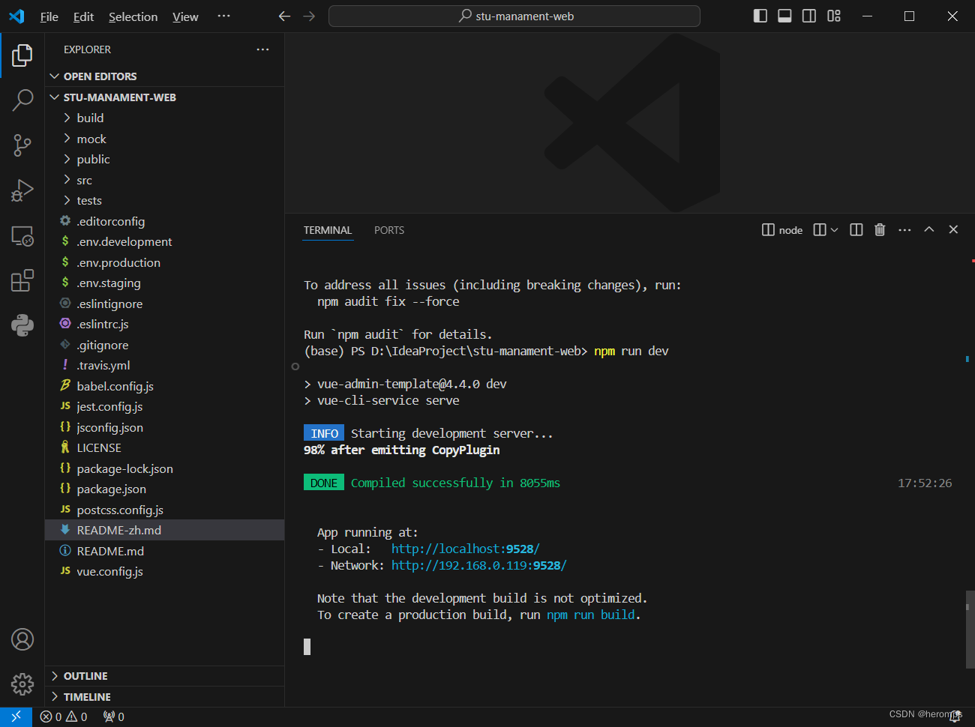
Task: Expand the public folder
Action: pos(165,159)
